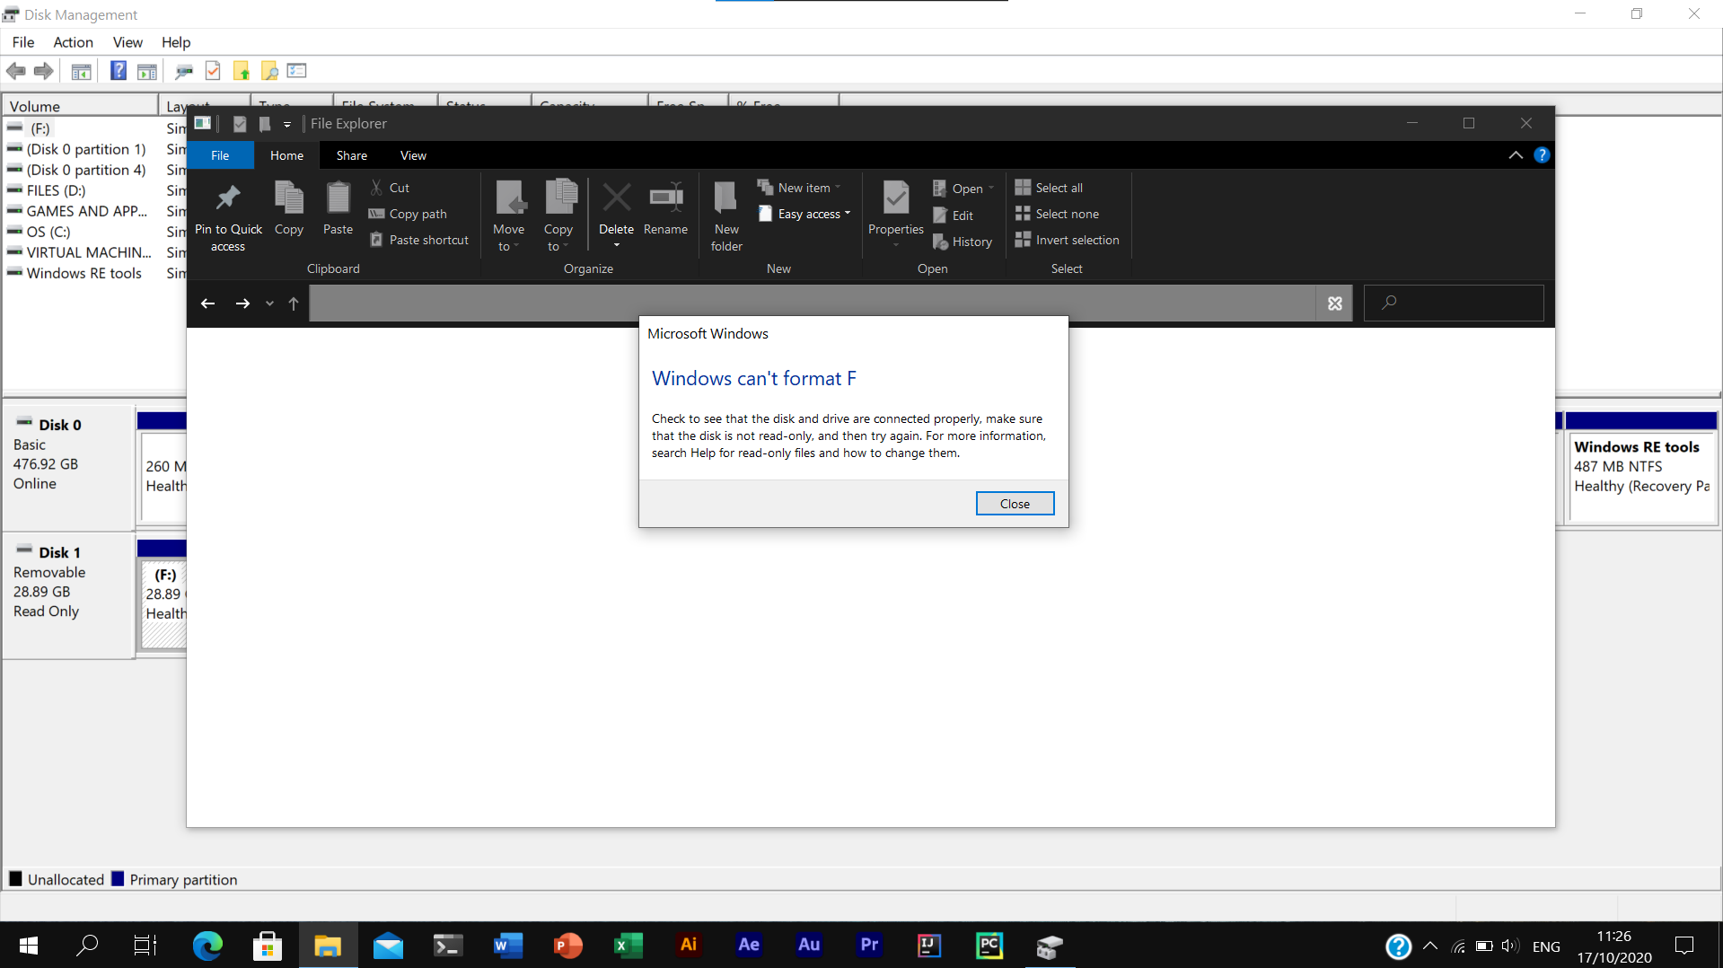
Task: Open Microsoft Edge from the taskbar
Action: coord(207,946)
